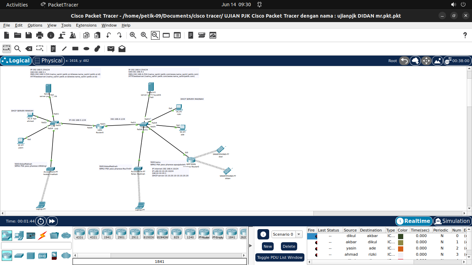The image size is (472, 265).
Task: Activate the Inspect magnifier tool
Action: pyautogui.click(x=18, y=49)
